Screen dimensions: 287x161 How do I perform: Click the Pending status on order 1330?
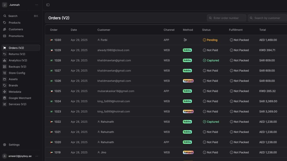pyautogui.click(x=212, y=40)
